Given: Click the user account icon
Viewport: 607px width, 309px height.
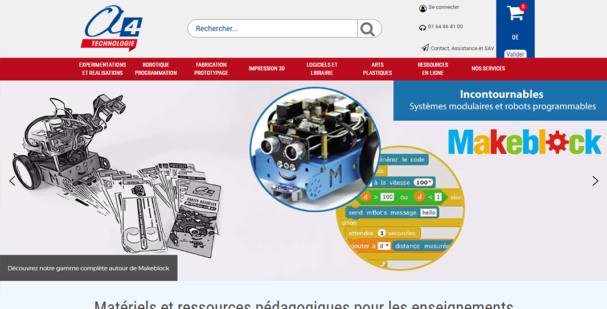Looking at the screenshot, I should click(423, 9).
